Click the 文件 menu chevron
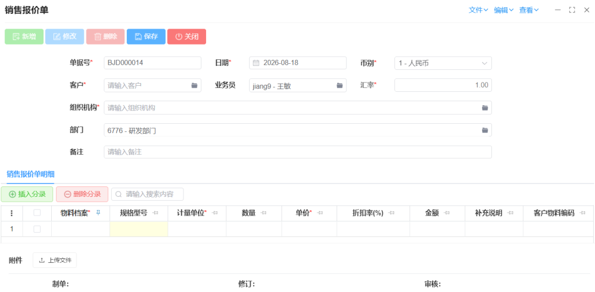Viewport: 595px width, 292px height. pos(486,10)
